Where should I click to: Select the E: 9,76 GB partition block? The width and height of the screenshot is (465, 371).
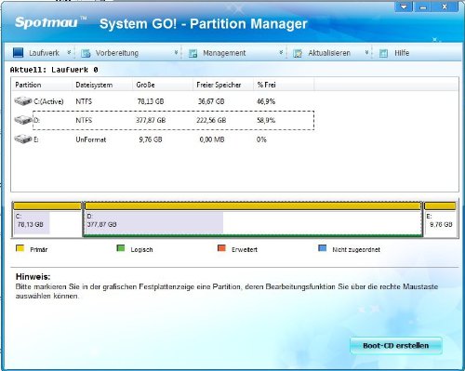click(440, 219)
